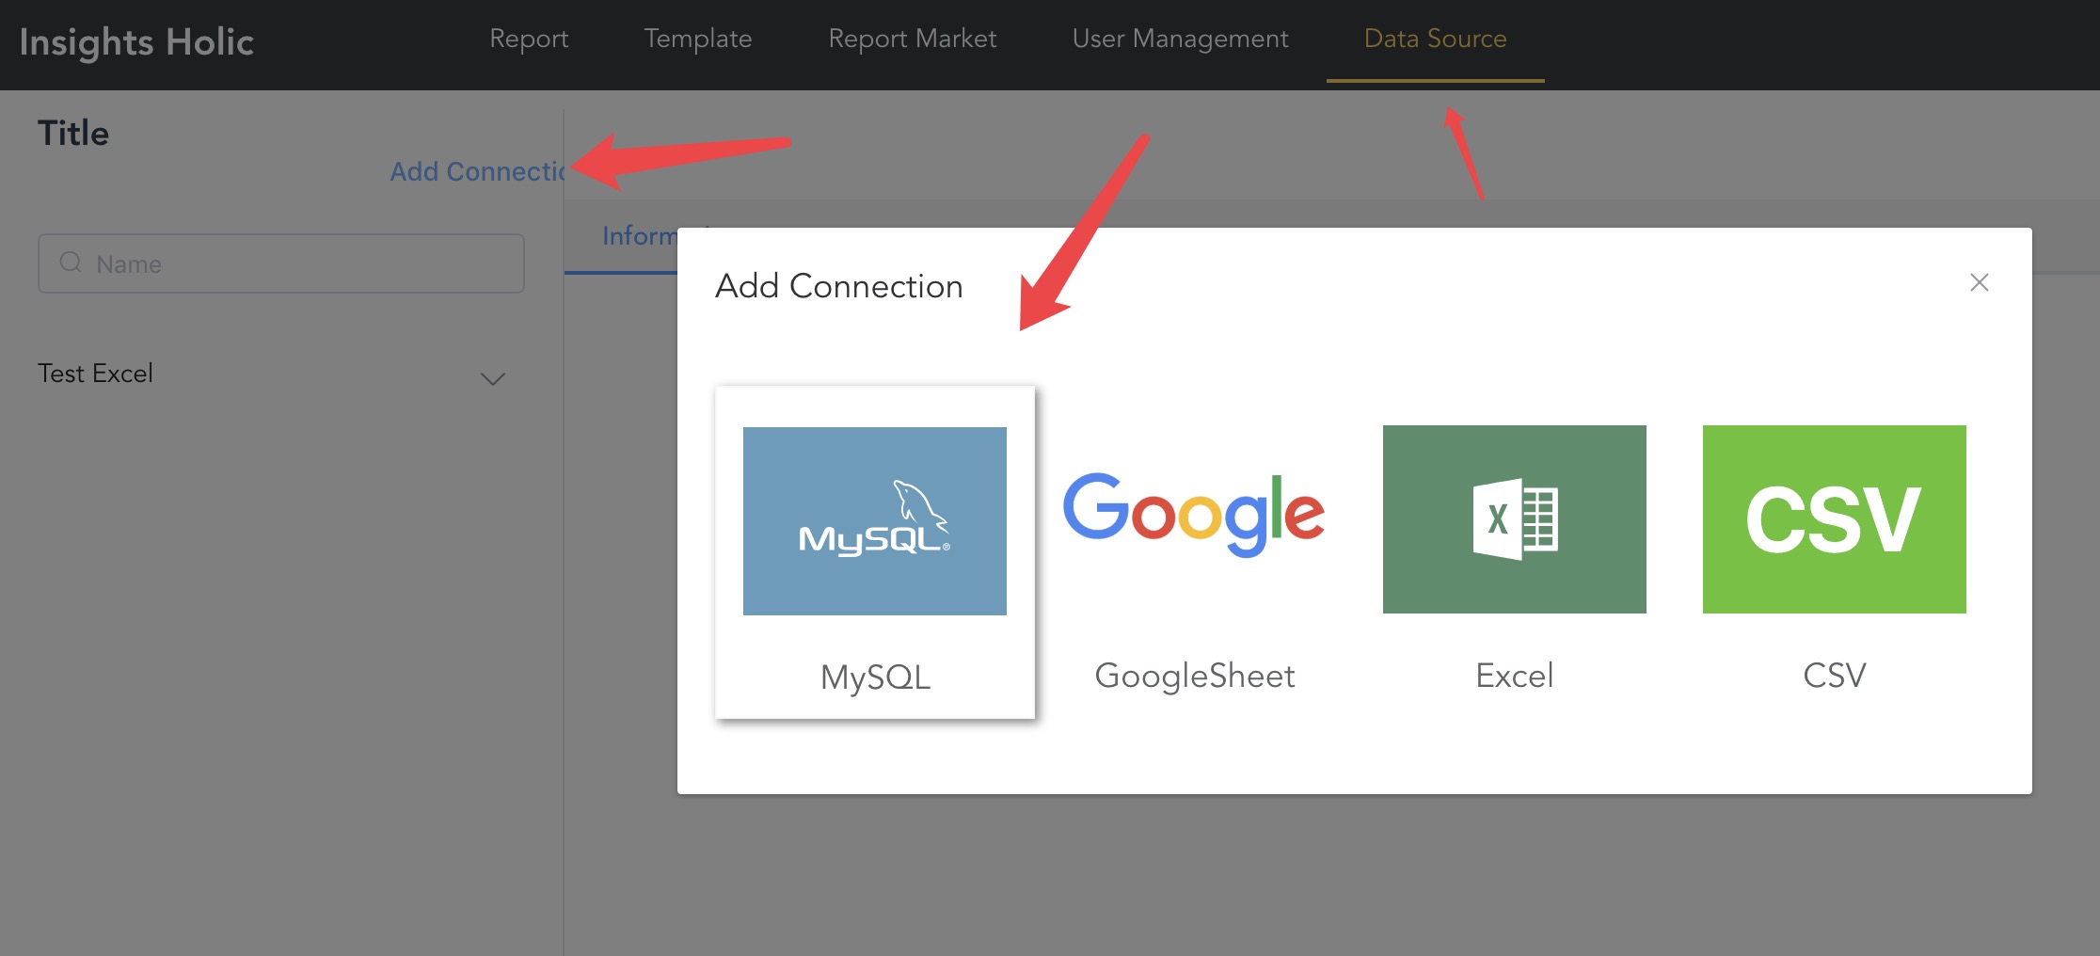Screen dimensions: 2100x956
Task: Click the Insights Holic logo text
Action: [x=136, y=42]
